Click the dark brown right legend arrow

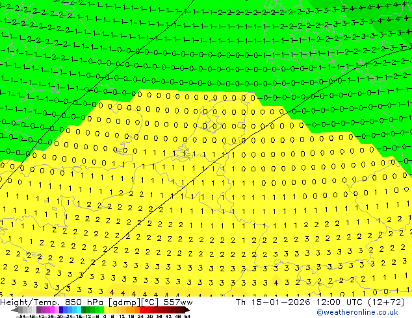point(187,310)
